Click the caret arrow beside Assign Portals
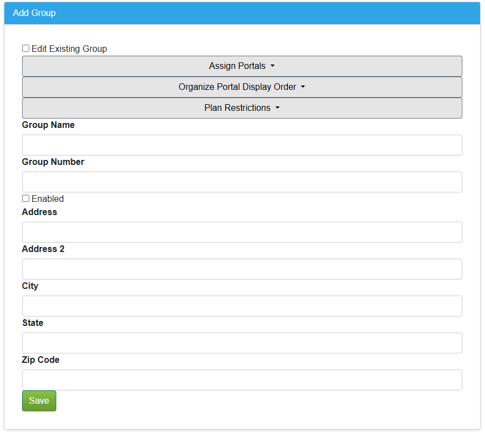Screen dimensions: 485x434 pos(273,66)
